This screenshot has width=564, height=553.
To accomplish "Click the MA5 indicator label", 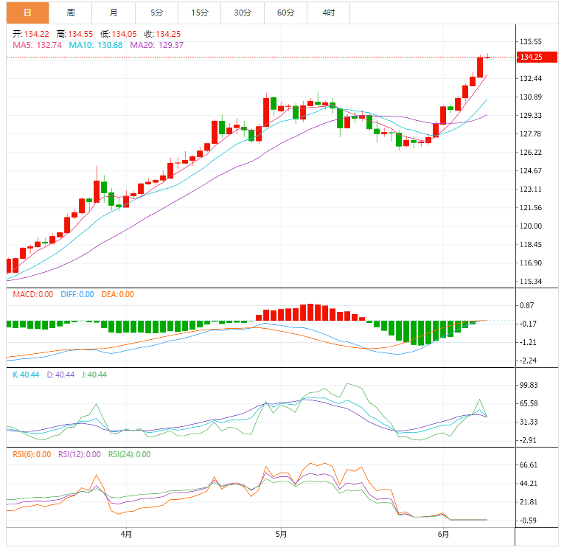I will click(x=37, y=45).
